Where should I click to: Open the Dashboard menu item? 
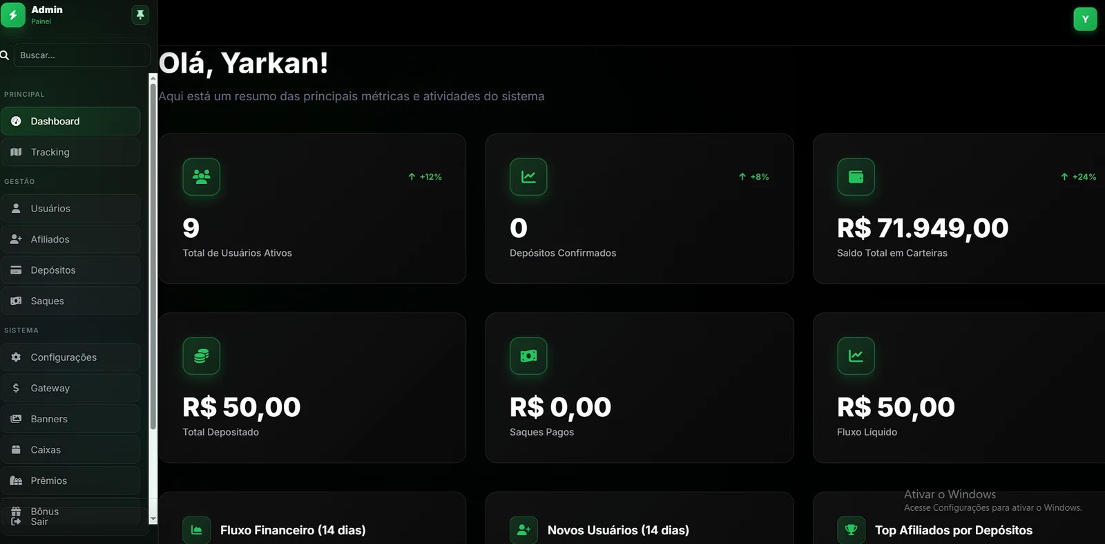click(x=70, y=121)
